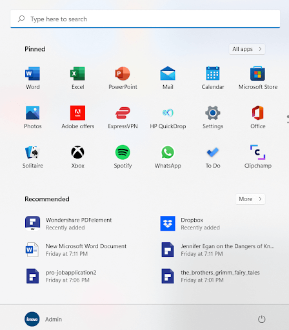The height and width of the screenshot is (330, 289).
Task: Open the_brothers_grimm_fairy_tales file
Action: tap(210, 277)
